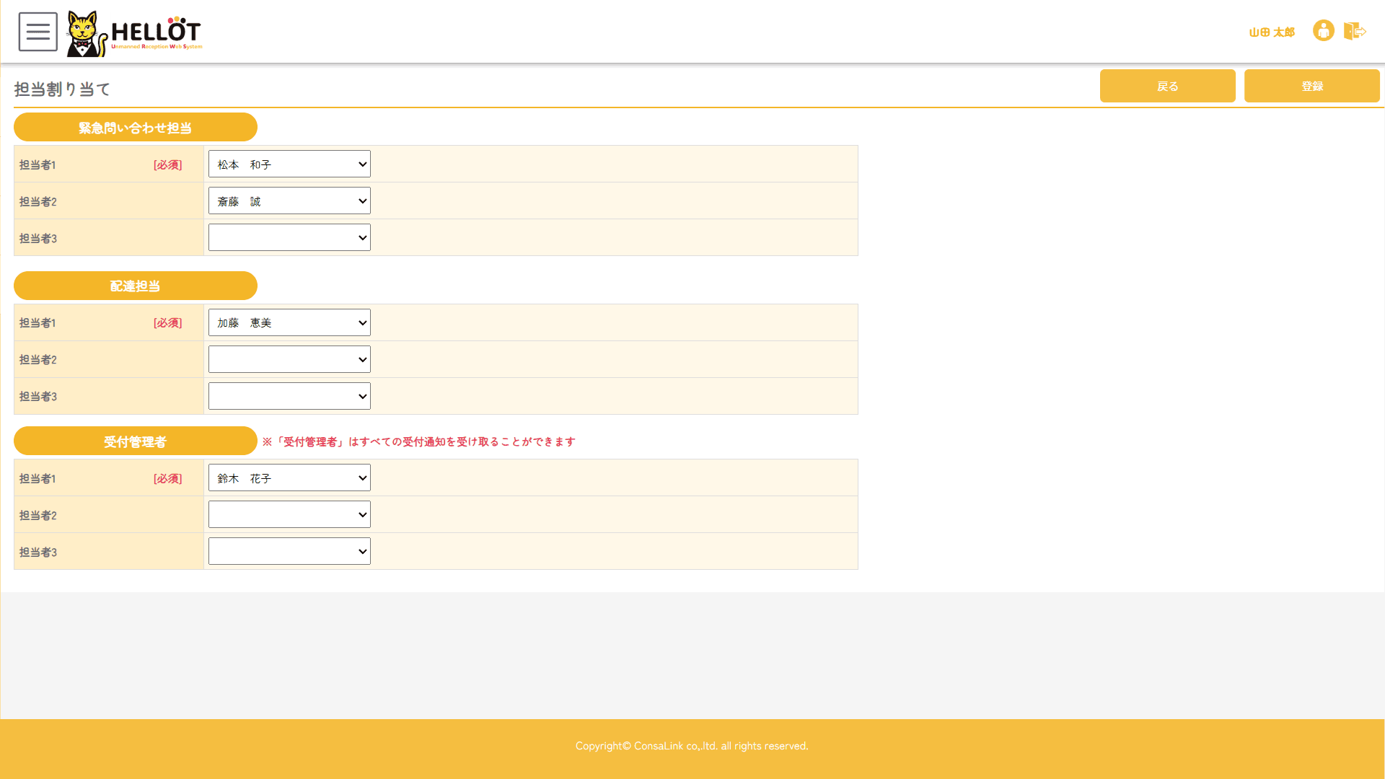
Task: Open the hamburger menu icon
Action: (38, 32)
